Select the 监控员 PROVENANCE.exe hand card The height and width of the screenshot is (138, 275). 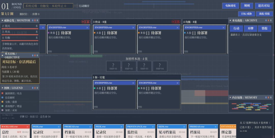coord(141,131)
